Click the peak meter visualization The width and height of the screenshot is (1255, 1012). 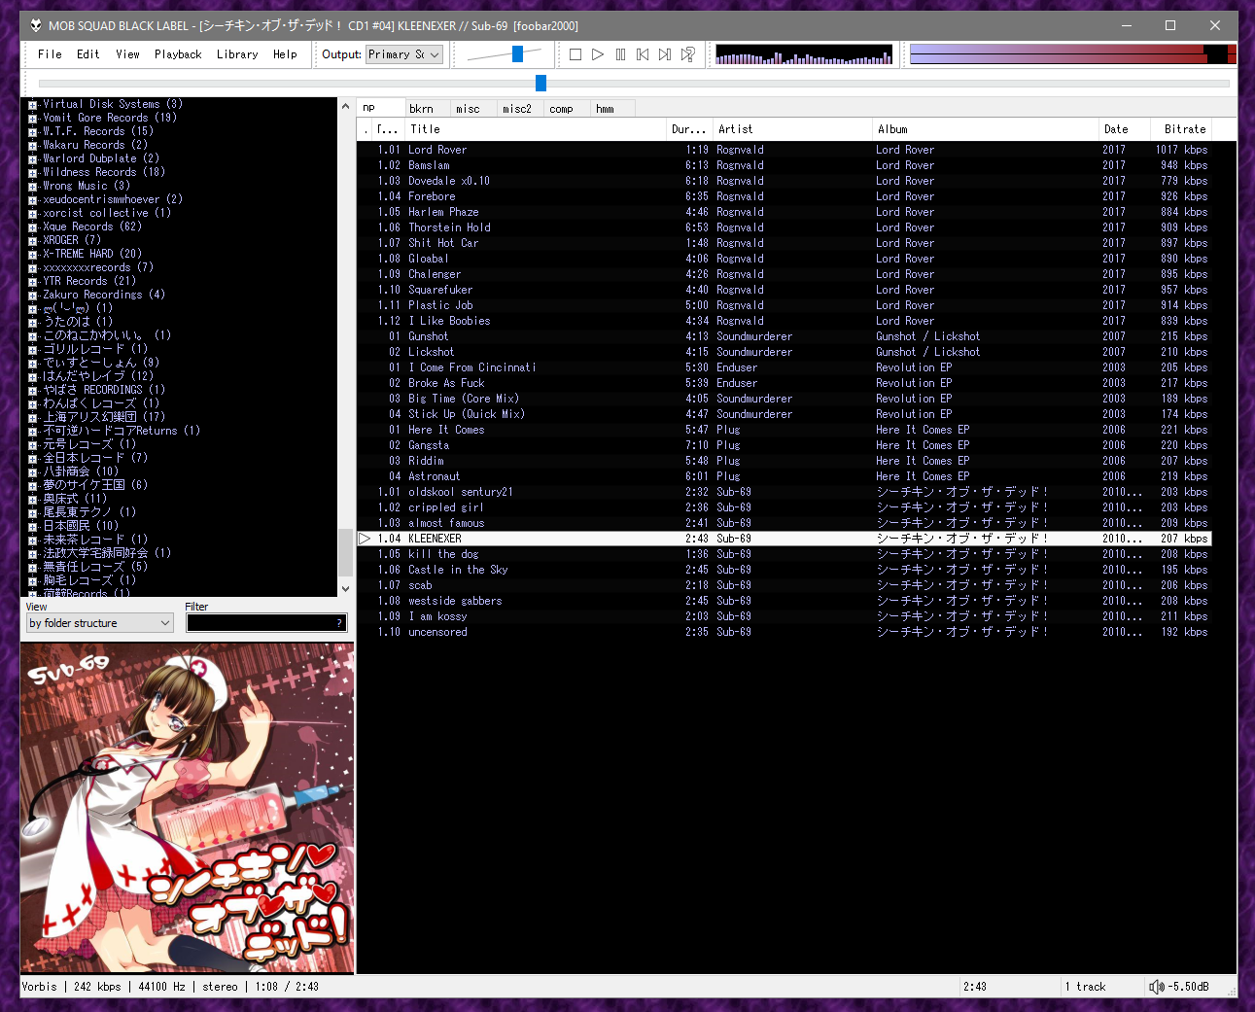(1072, 54)
